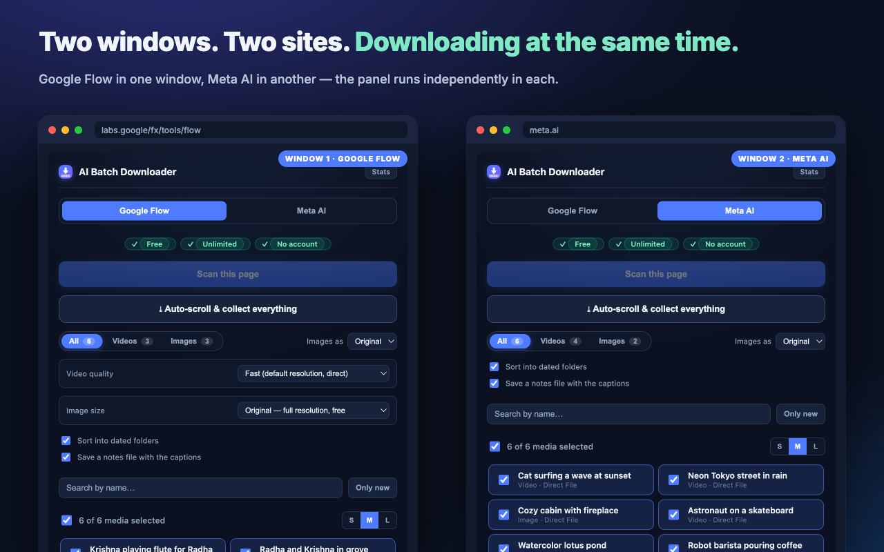The width and height of the screenshot is (884, 552).
Task: Choose S thumbnail size in meta.ai window
Action: click(780, 446)
